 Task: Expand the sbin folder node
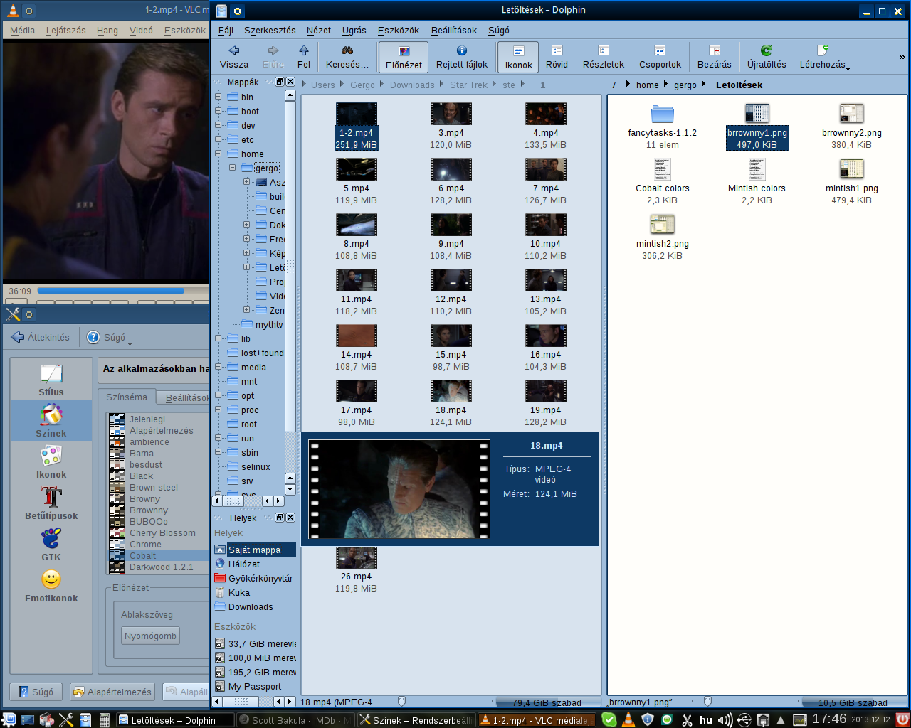tap(218, 452)
